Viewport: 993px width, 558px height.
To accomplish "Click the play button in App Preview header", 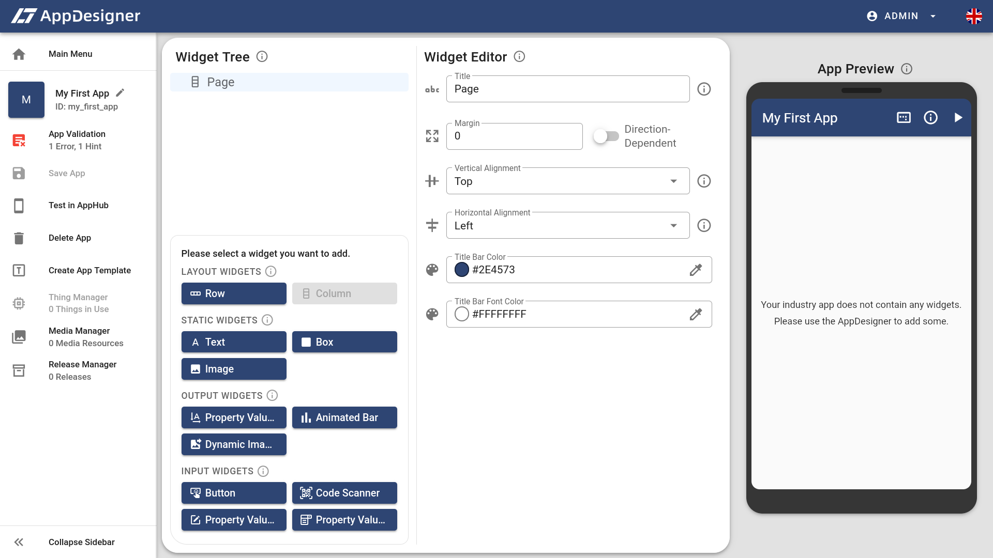I will 959,117.
